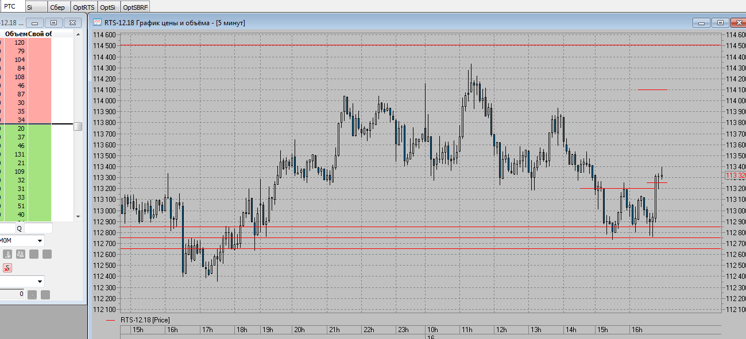746x339 pixels.
Task: Click the order book scrollbar up arrow
Action: pyautogui.click(x=78, y=34)
